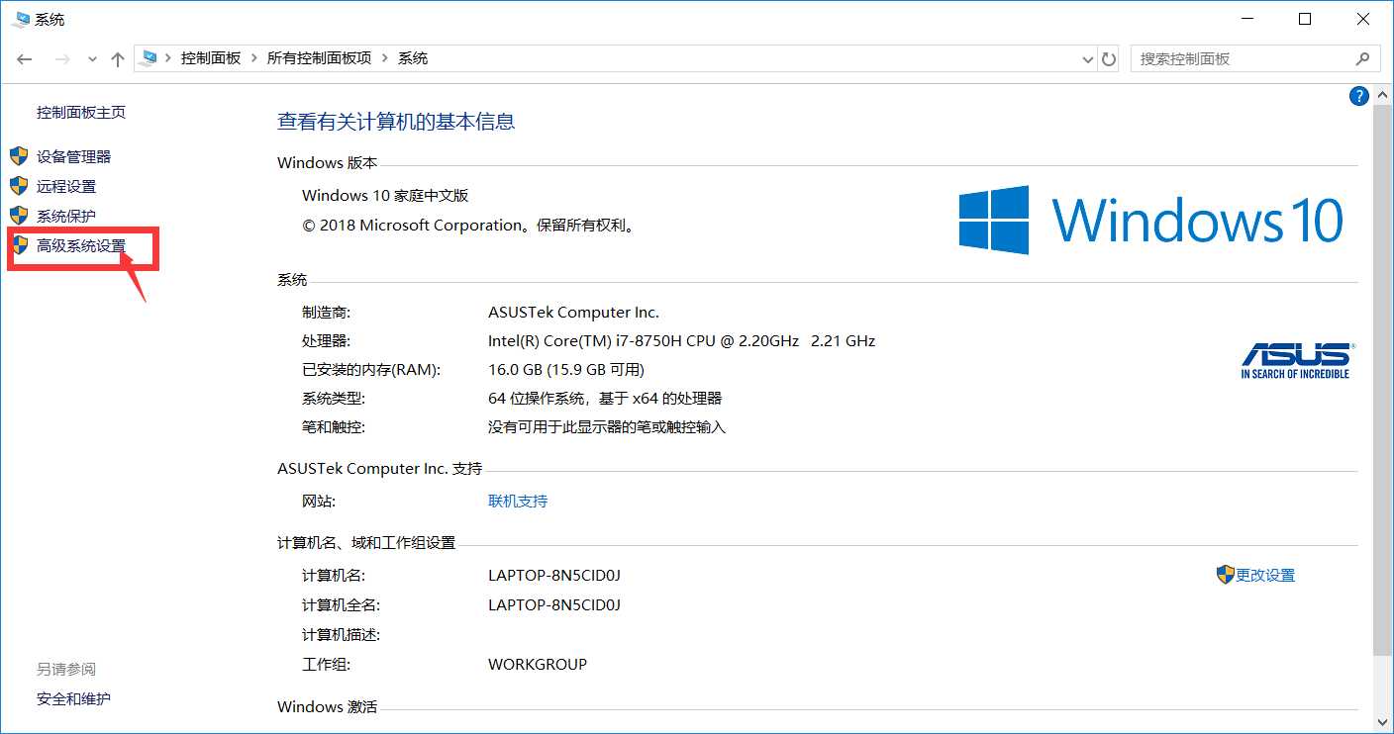Open 联机支持 website link

point(518,501)
